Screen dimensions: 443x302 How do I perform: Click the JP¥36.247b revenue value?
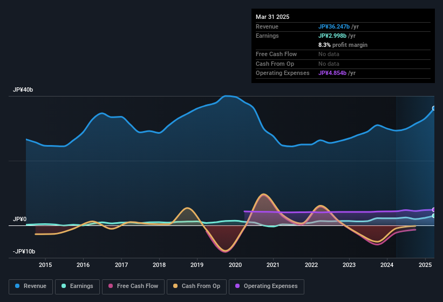334,26
